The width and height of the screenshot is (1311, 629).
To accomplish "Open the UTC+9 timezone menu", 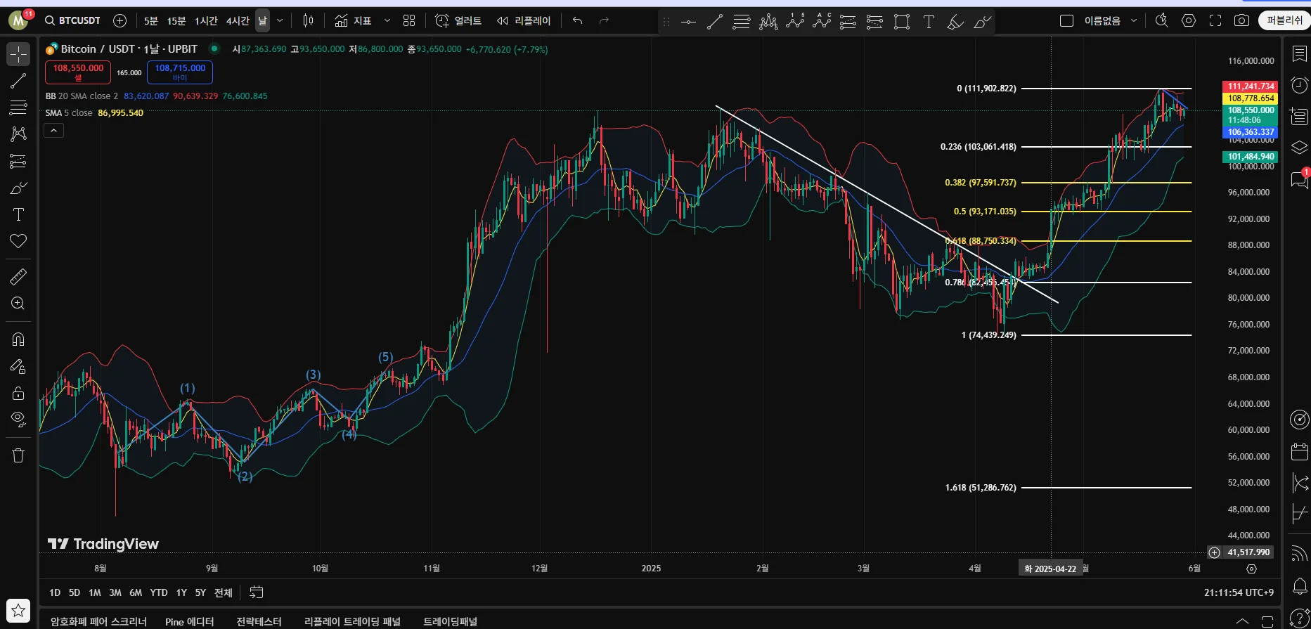I will [1239, 592].
